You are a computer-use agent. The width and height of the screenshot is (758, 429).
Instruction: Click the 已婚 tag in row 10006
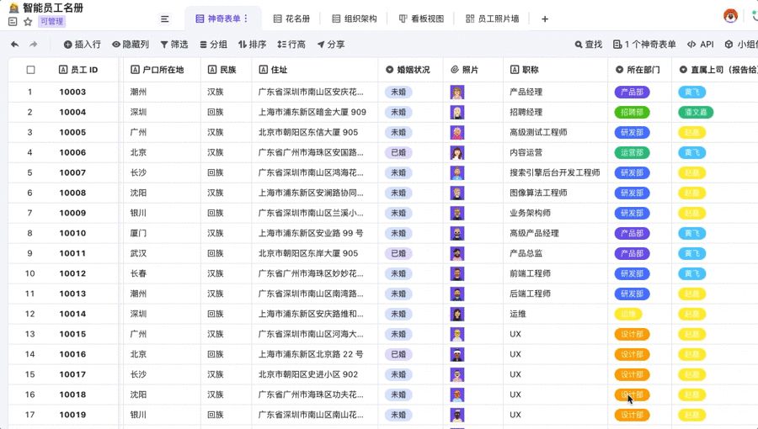398,153
